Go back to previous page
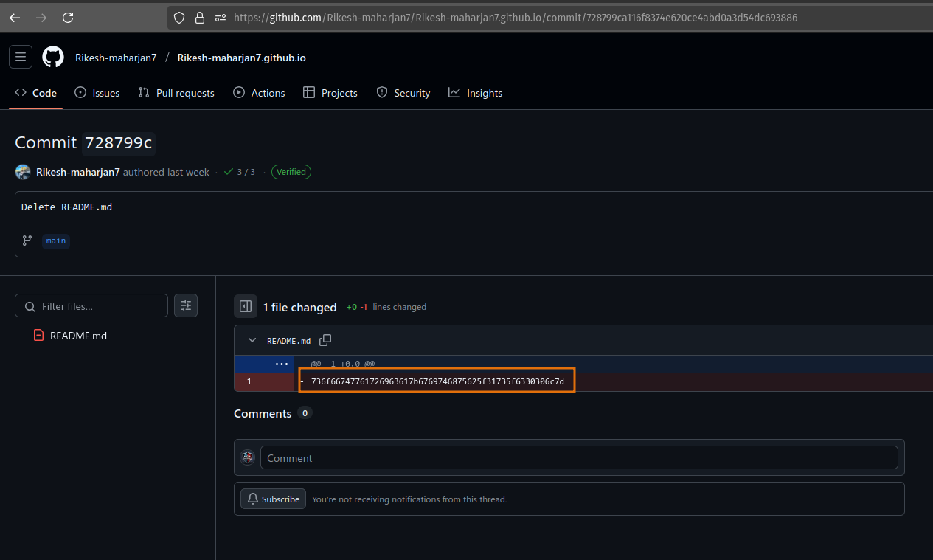The height and width of the screenshot is (560, 933). point(15,18)
